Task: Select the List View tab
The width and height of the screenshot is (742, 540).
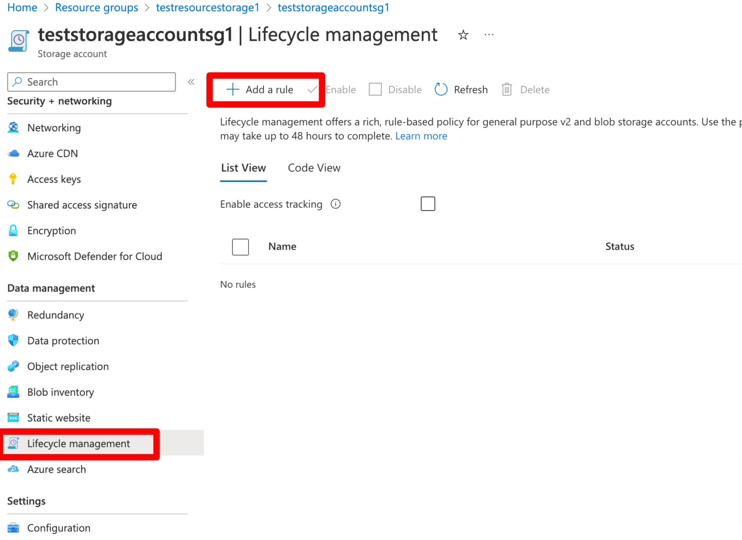Action: (x=243, y=168)
